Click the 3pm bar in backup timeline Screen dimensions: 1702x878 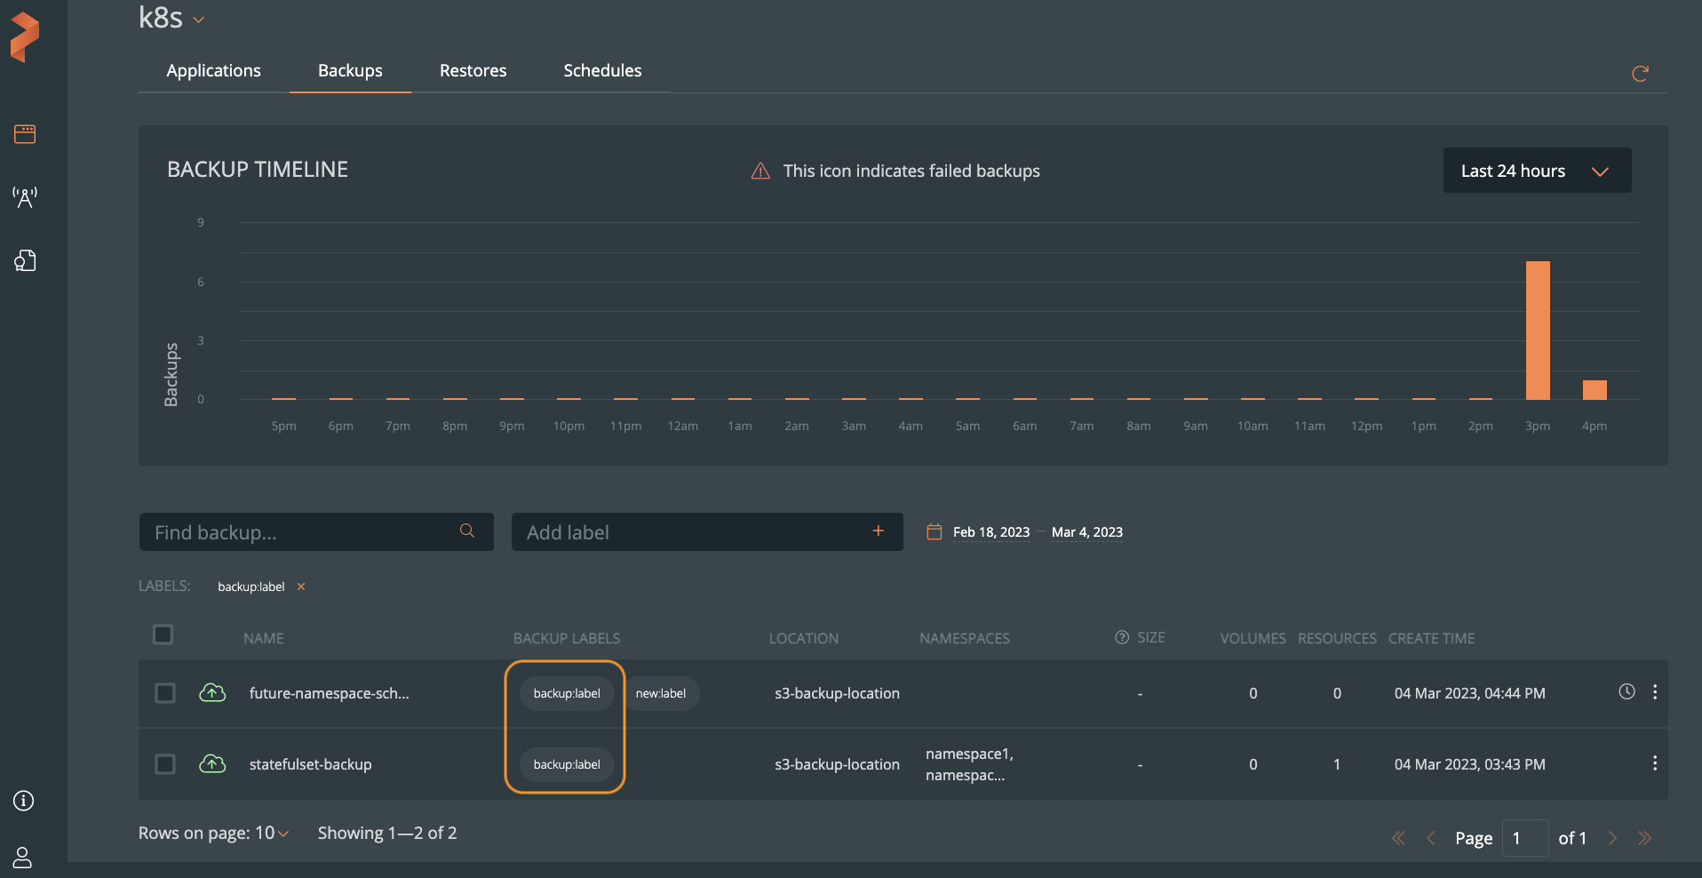tap(1538, 331)
